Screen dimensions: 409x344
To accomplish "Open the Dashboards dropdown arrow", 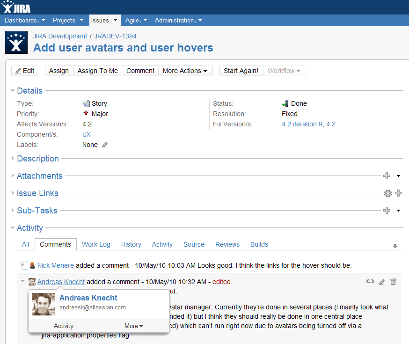I will pos(44,20).
